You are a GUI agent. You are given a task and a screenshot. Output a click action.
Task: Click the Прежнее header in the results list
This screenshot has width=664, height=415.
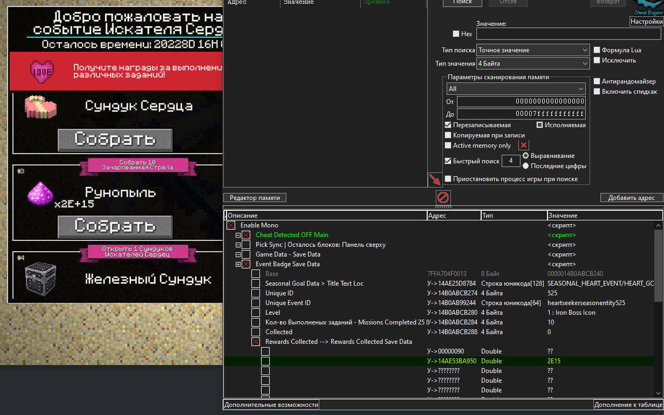tap(393, 2)
